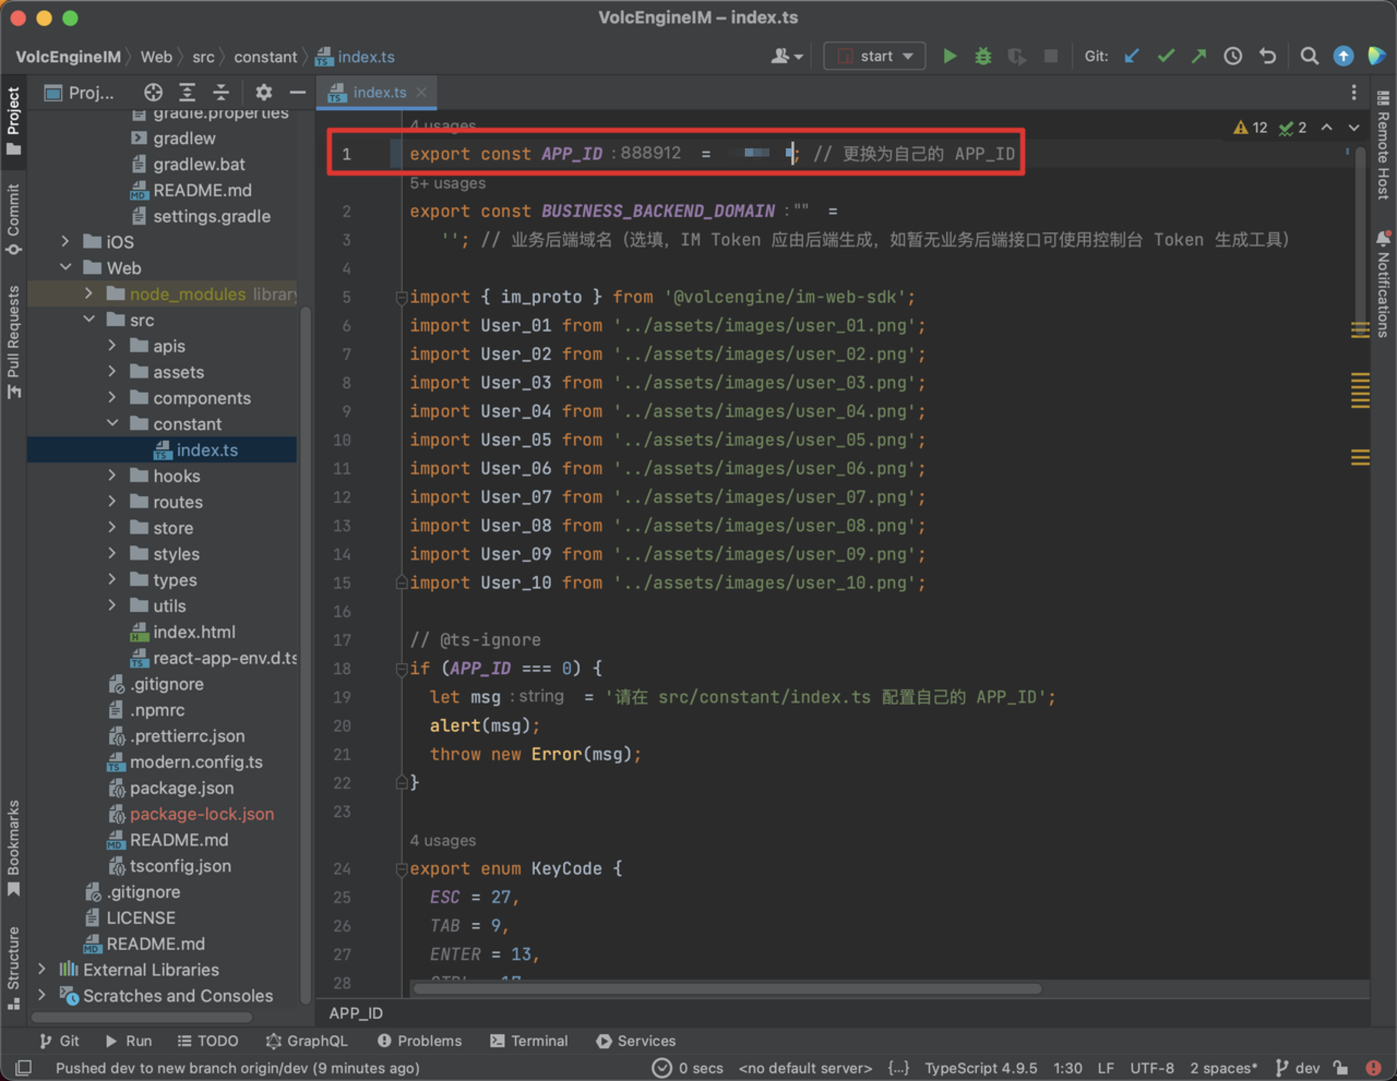Go to next highlighted error arrow
This screenshot has width=1397, height=1081.
tap(1354, 128)
